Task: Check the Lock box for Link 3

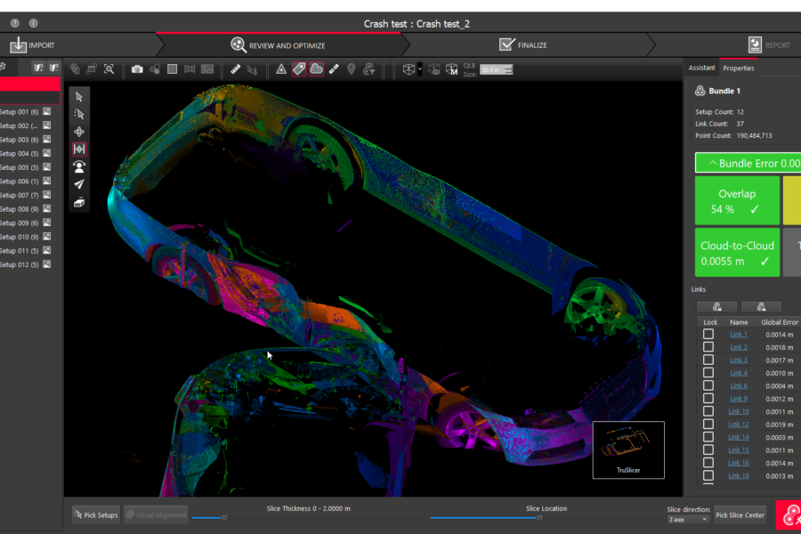Action: click(708, 360)
